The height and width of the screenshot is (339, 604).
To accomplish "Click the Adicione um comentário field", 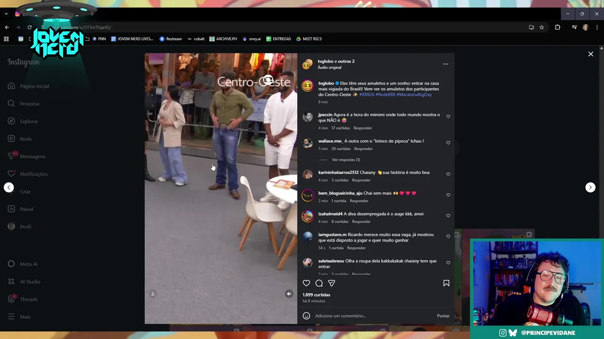I will [374, 316].
